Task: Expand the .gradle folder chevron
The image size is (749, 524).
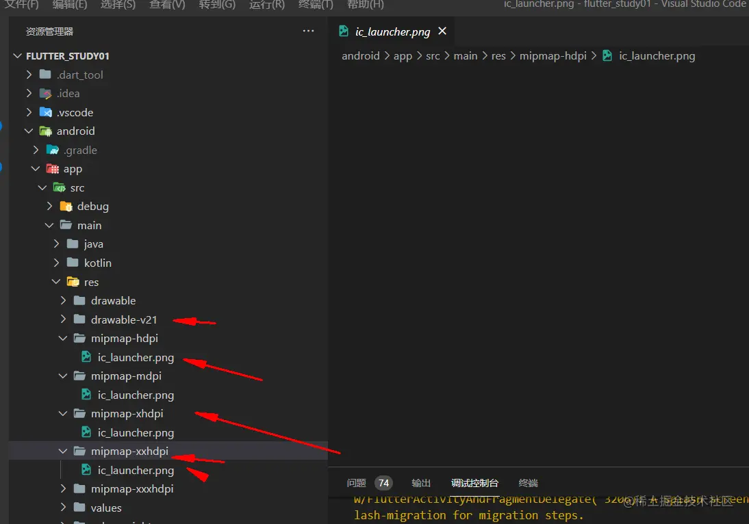Action: coord(36,150)
